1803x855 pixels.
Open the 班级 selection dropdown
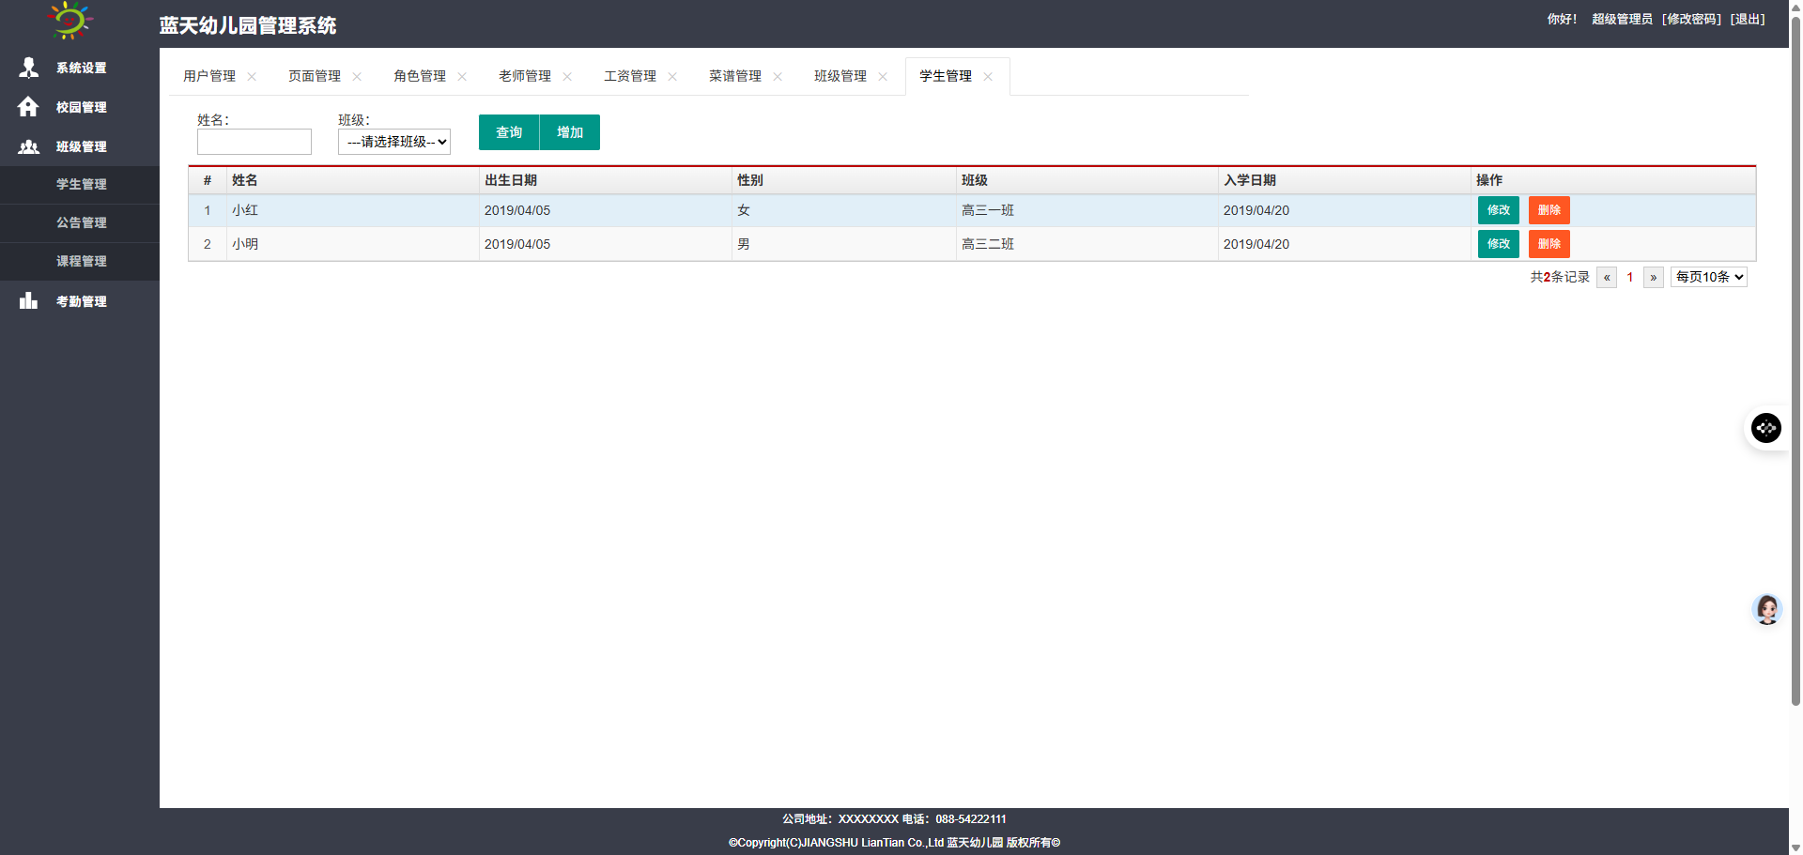point(394,142)
